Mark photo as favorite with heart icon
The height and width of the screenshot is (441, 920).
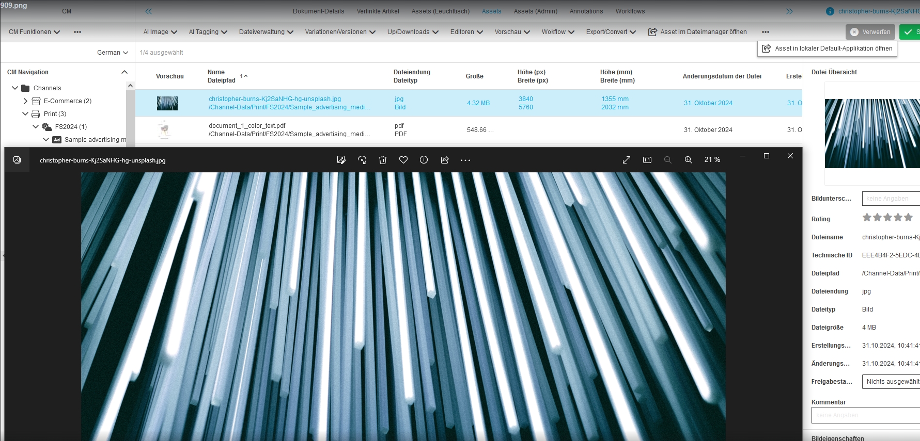tap(403, 160)
